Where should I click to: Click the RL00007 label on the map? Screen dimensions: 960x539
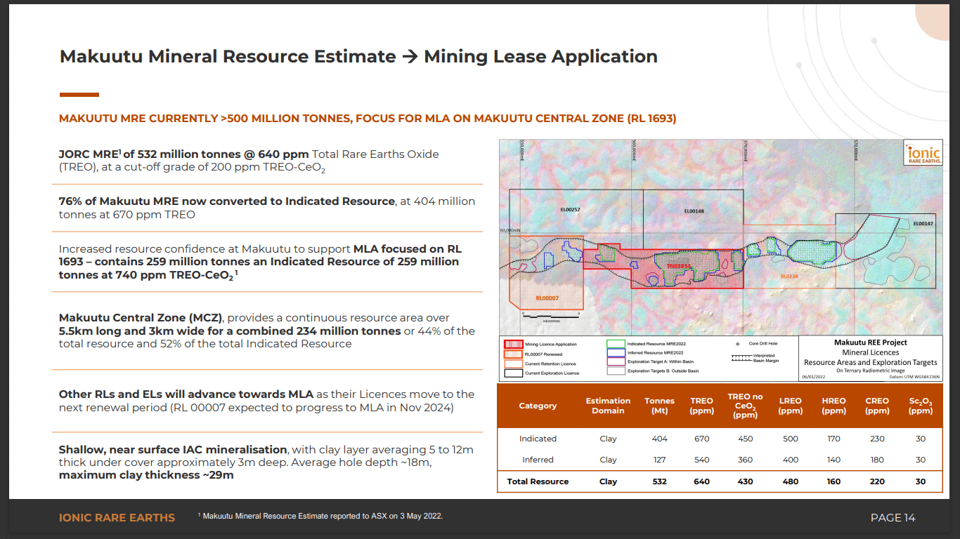[x=547, y=298]
